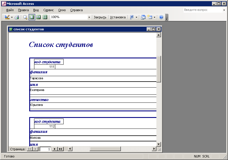Open the 100% zoom dropdown
228x160 pixels.
click(89, 17)
